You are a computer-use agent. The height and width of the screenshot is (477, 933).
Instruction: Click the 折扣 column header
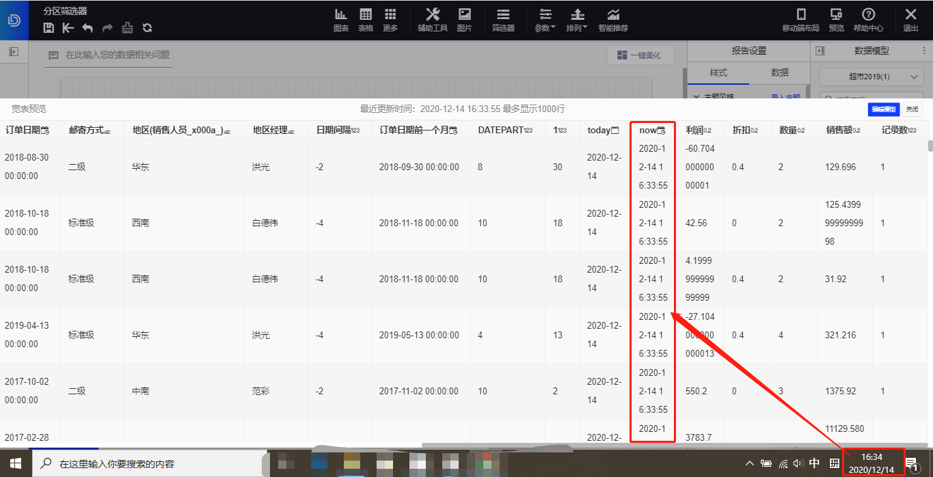[x=746, y=130]
